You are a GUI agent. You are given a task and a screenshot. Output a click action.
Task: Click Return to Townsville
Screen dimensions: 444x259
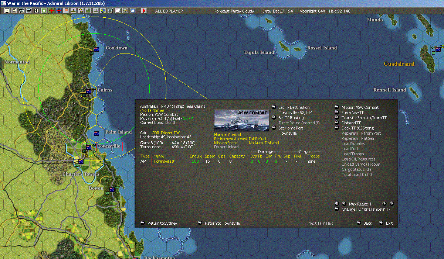(x=222, y=223)
